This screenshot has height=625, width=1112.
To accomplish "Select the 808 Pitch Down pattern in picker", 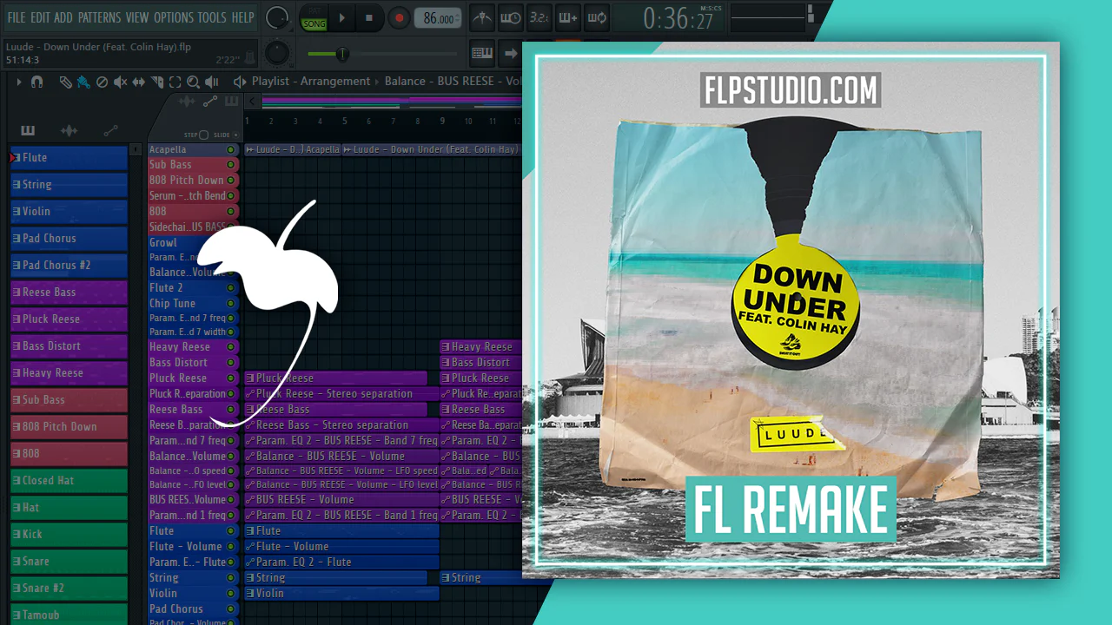I will pyautogui.click(x=69, y=427).
